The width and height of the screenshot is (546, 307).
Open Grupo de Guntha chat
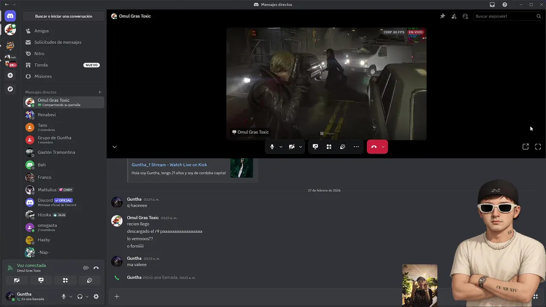tap(64, 139)
